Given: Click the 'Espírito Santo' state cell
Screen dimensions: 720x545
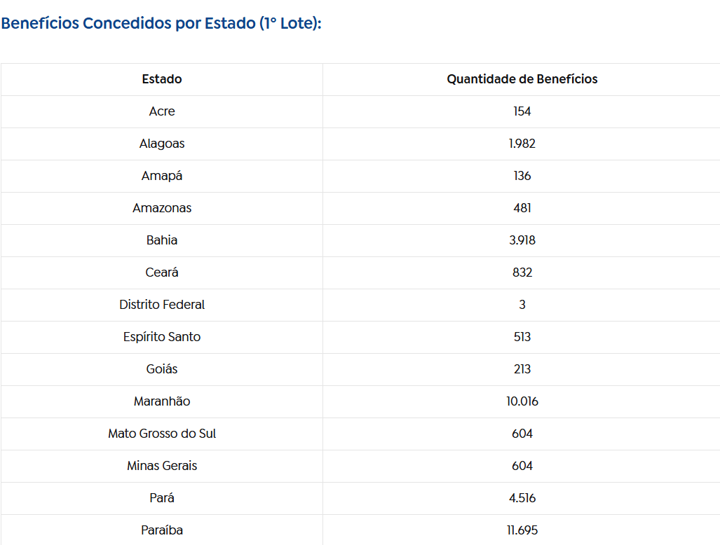Looking at the screenshot, I should tap(162, 337).
